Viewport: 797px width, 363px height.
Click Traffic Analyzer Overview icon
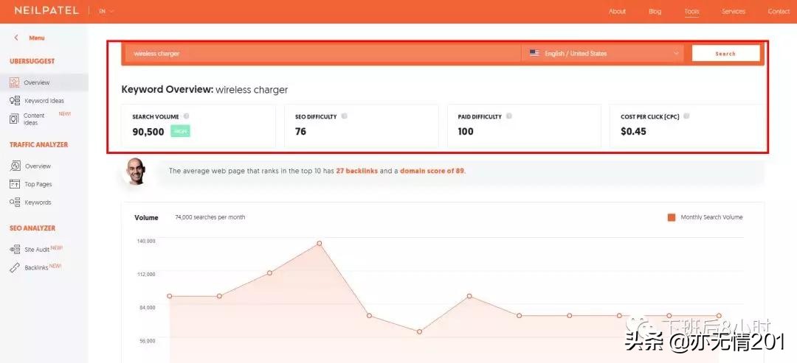tap(15, 166)
